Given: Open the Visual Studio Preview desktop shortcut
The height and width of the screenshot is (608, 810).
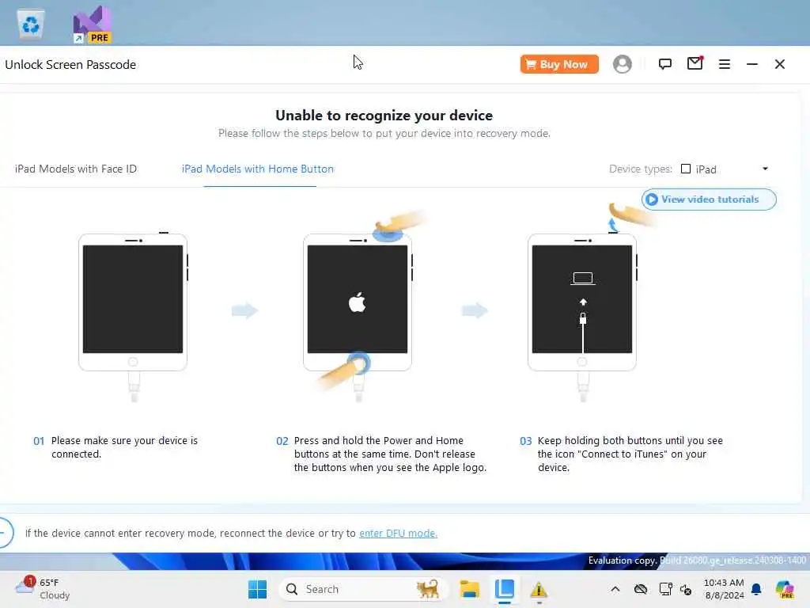Looking at the screenshot, I should 92,25.
